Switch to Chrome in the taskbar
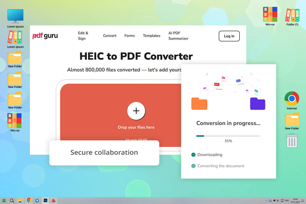This screenshot has height=204, width=306. pos(29,200)
